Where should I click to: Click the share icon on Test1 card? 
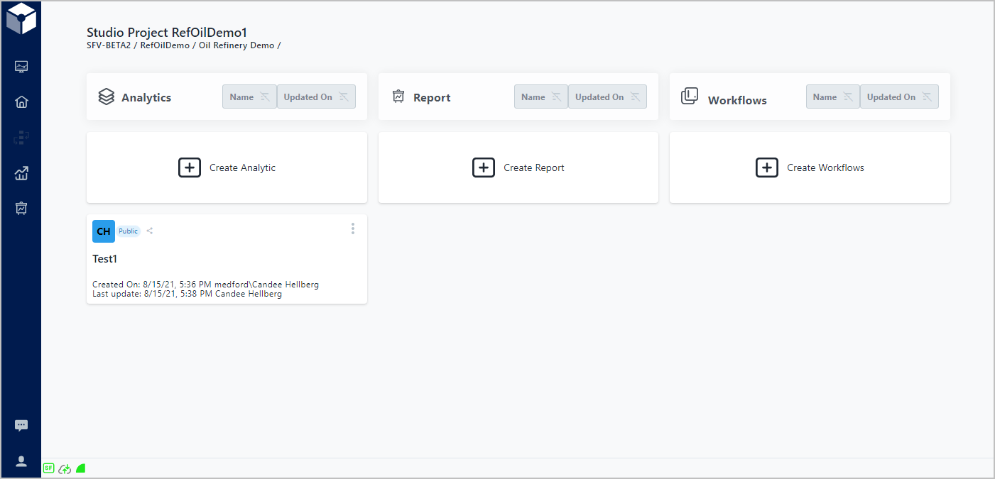[150, 231]
